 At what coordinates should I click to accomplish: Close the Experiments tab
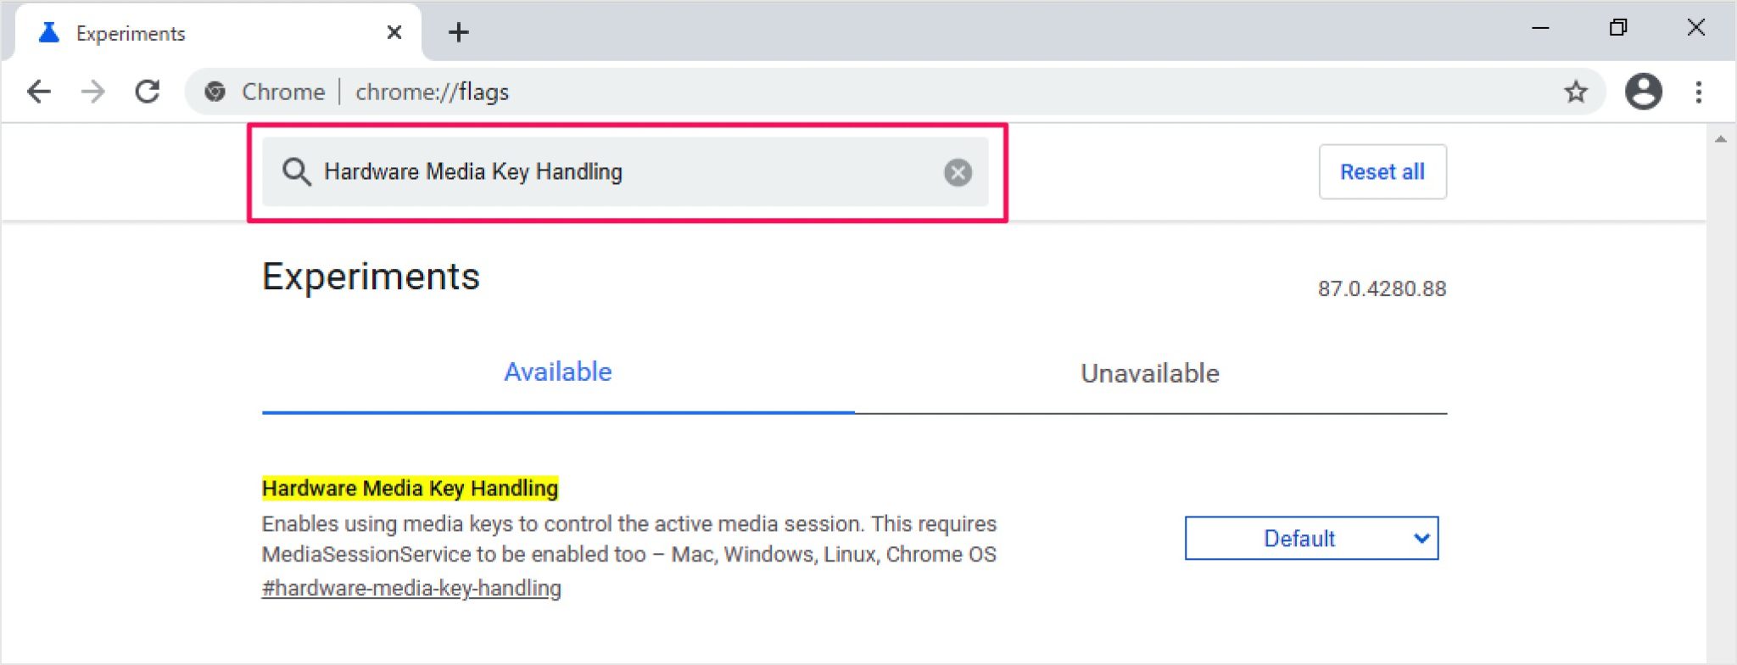click(394, 32)
